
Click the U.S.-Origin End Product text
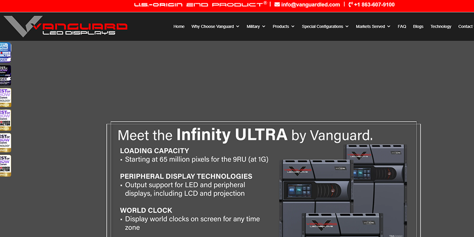pos(201,4)
